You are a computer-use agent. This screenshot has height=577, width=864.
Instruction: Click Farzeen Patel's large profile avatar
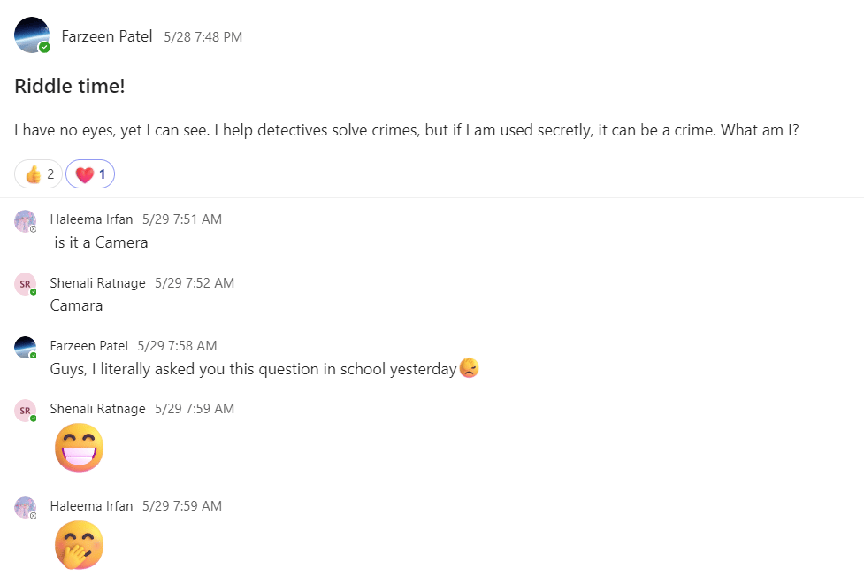32,35
